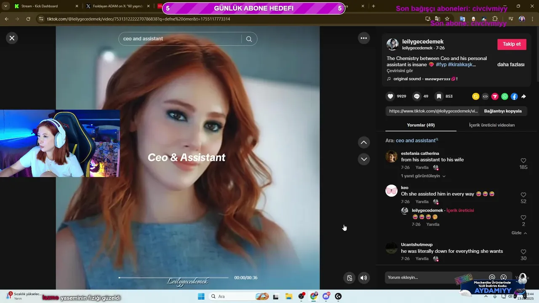Open comments via speech bubble icon

click(416, 96)
